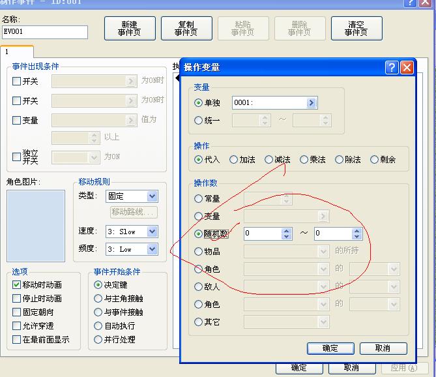The width and height of the screenshot is (436, 377).
Task: Click 确定 in the event editor window
Action: click(299, 369)
